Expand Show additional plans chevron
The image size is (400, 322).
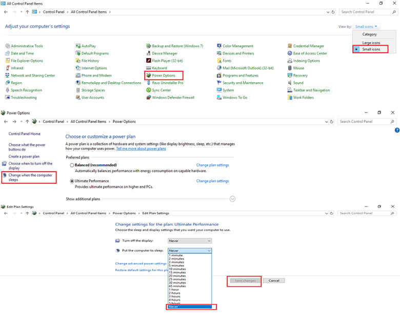(x=232, y=199)
